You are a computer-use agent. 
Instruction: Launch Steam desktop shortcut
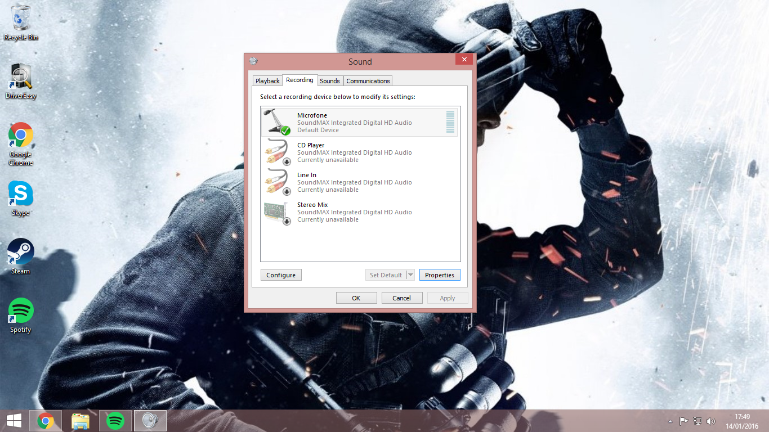pos(21,256)
